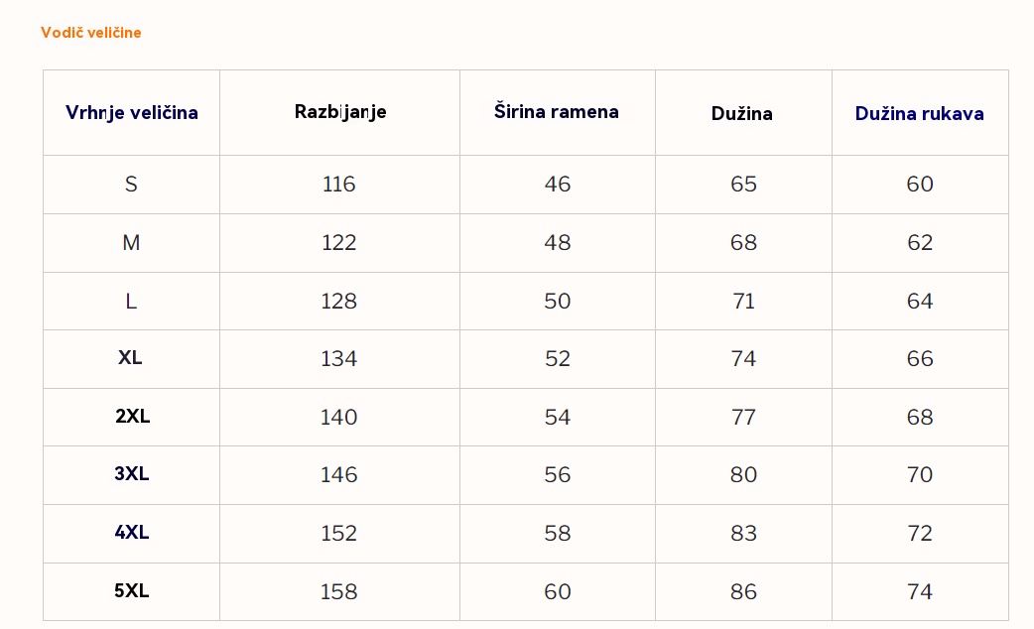The image size is (1034, 629).
Task: Select the 2XL size label
Action: [x=132, y=417]
